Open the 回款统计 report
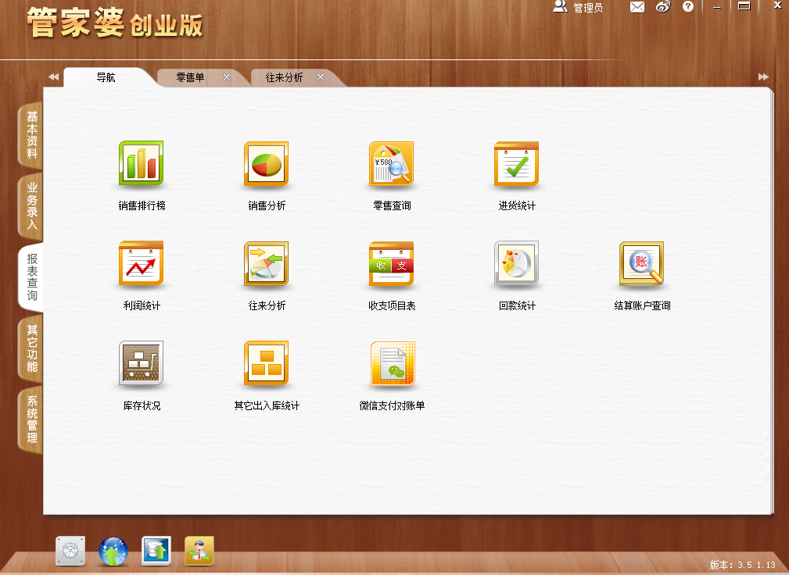The height and width of the screenshot is (575, 789). click(x=516, y=264)
